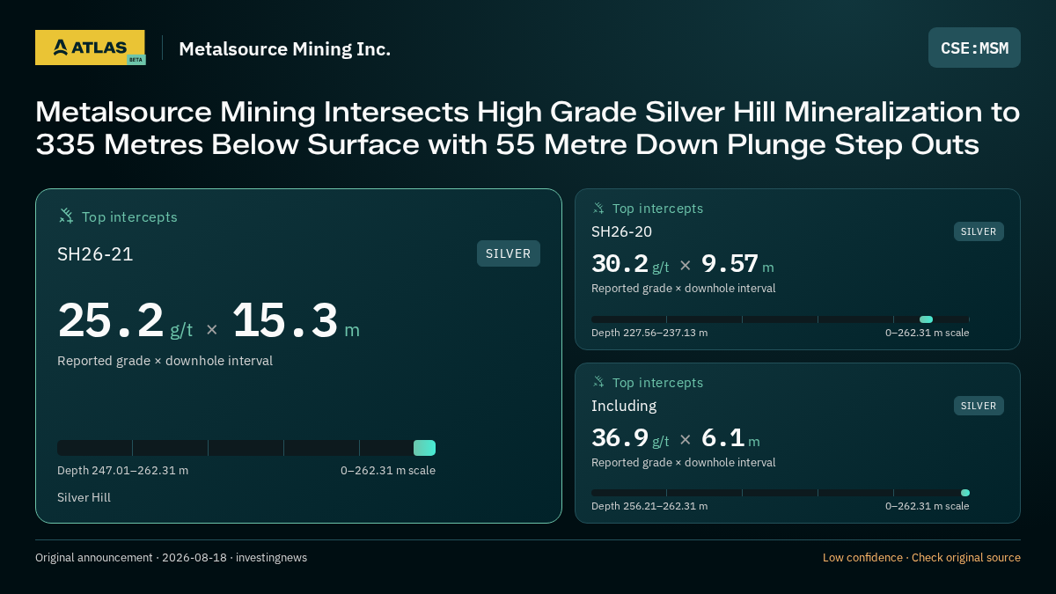This screenshot has width=1056, height=594.
Task: Click the Metalsource Mining Inc. company name
Action: click(x=284, y=48)
